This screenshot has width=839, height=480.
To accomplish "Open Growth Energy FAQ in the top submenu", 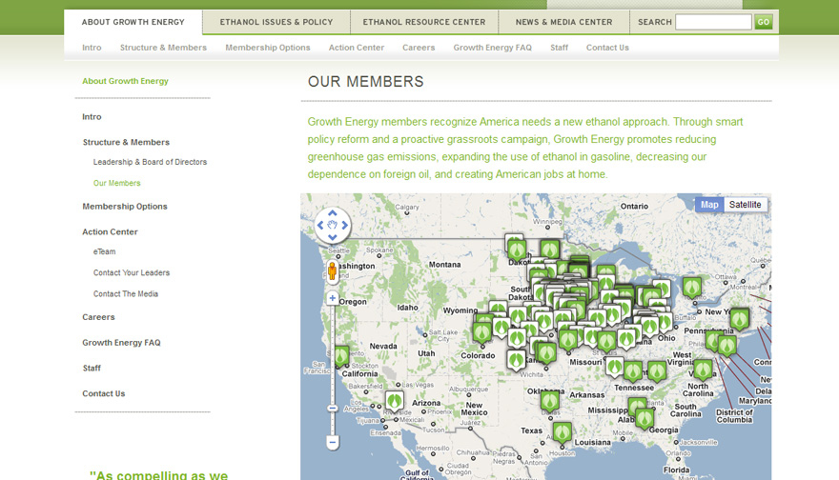I will (x=492, y=48).
